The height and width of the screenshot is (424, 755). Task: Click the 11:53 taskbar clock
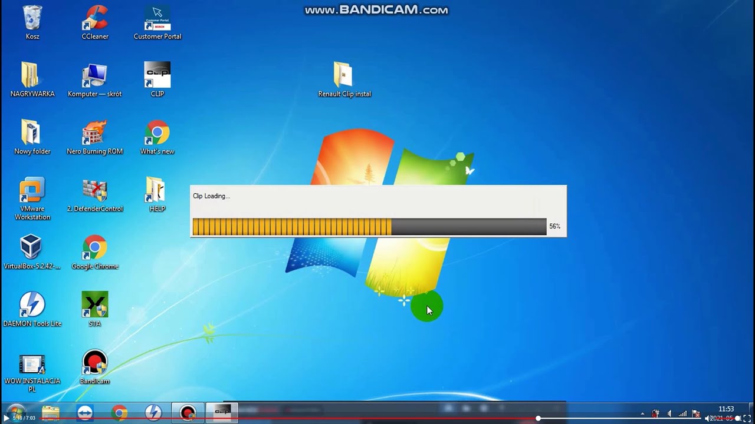[x=726, y=409]
